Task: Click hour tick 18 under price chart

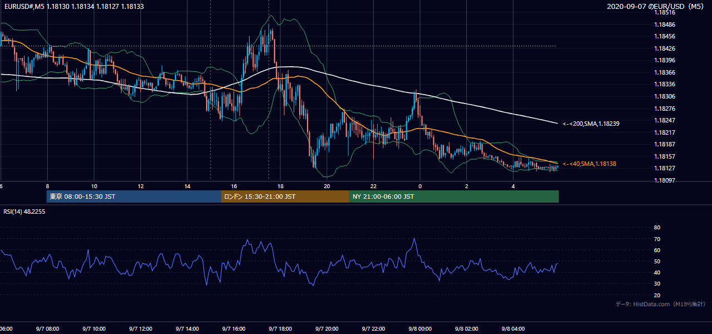Action: pos(280,186)
